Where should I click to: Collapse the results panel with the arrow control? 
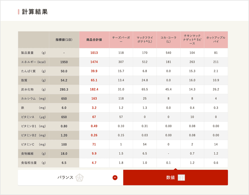click(x=114, y=178)
